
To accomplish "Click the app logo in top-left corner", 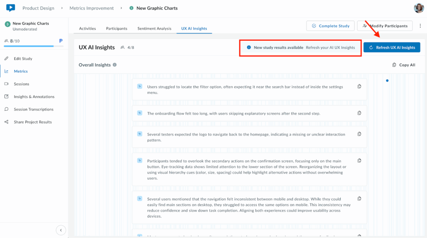I will (10, 8).
